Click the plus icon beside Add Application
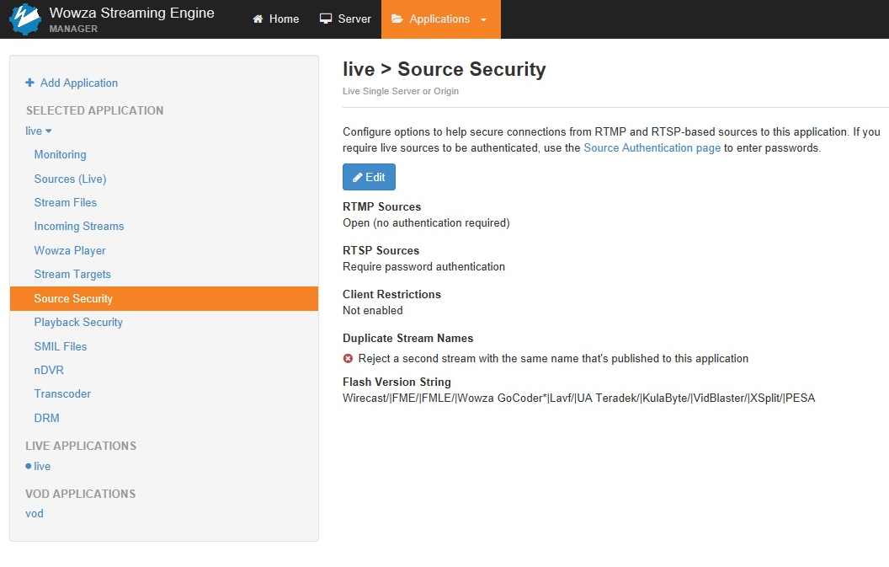This screenshot has height=567, width=889. click(x=30, y=83)
